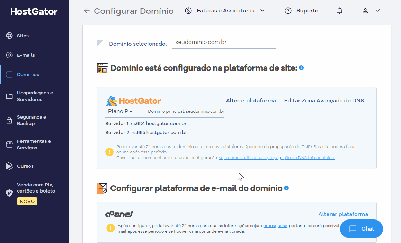Click Domínio selecionado label

[138, 44]
